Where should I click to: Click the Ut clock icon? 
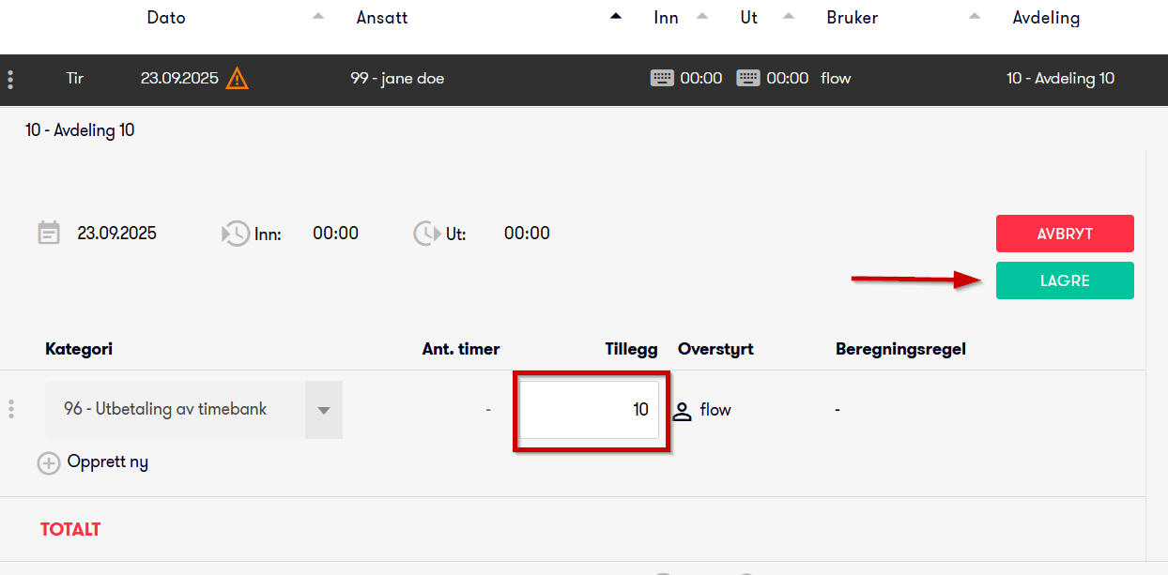click(426, 234)
